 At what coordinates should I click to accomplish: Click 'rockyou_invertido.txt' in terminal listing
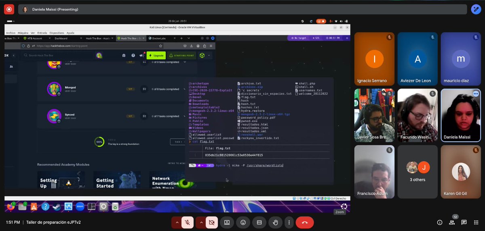click(260, 138)
